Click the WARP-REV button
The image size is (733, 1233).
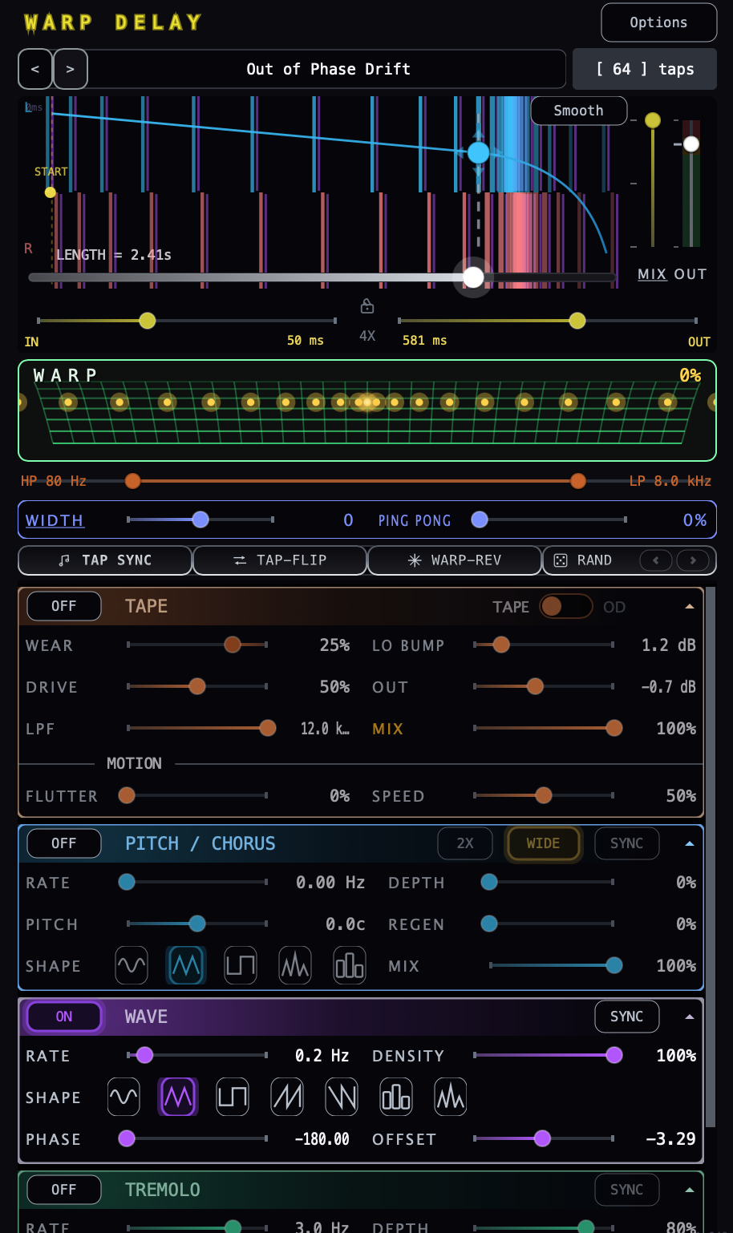[455, 560]
